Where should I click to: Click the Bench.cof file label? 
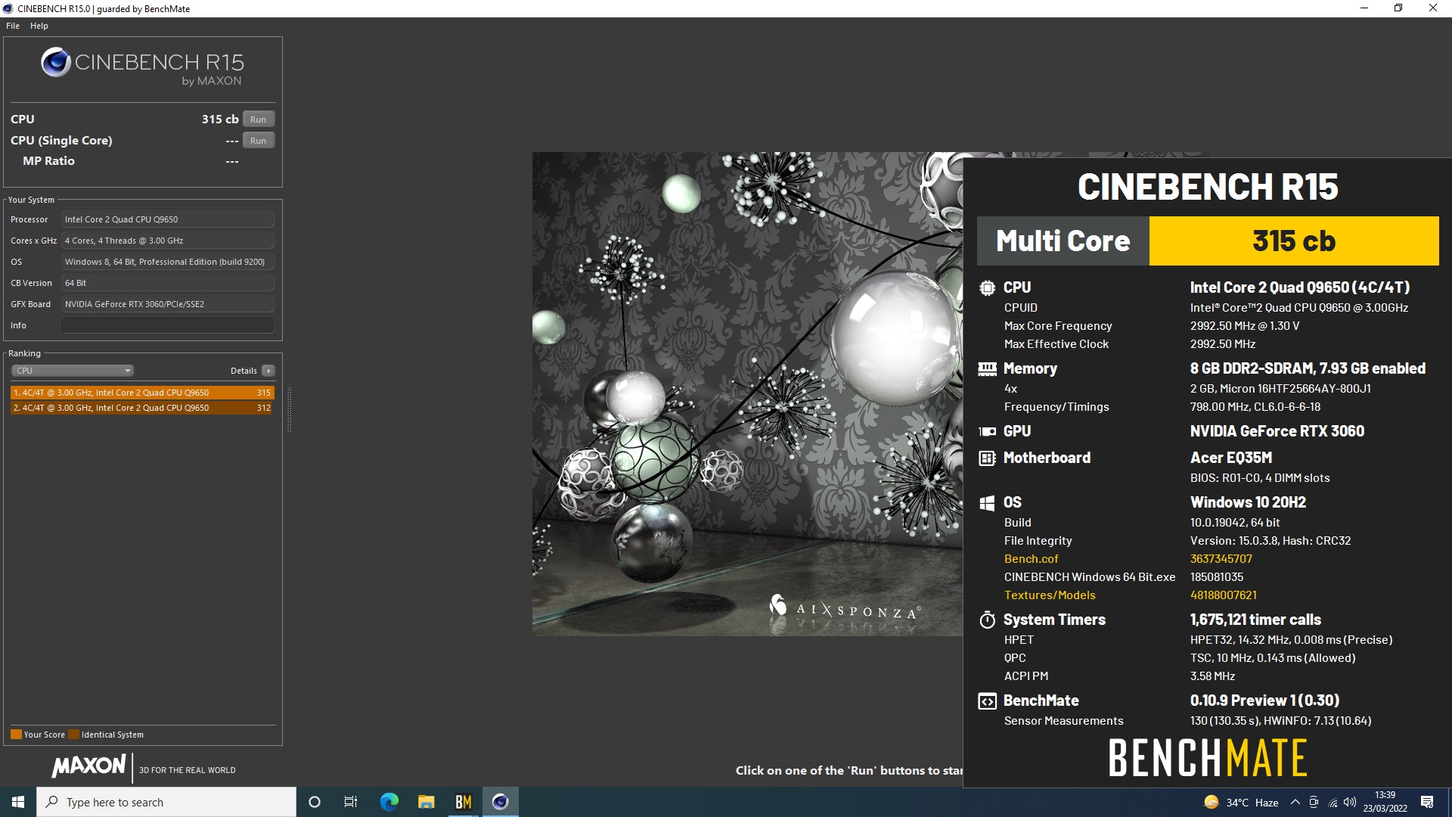point(1031,559)
